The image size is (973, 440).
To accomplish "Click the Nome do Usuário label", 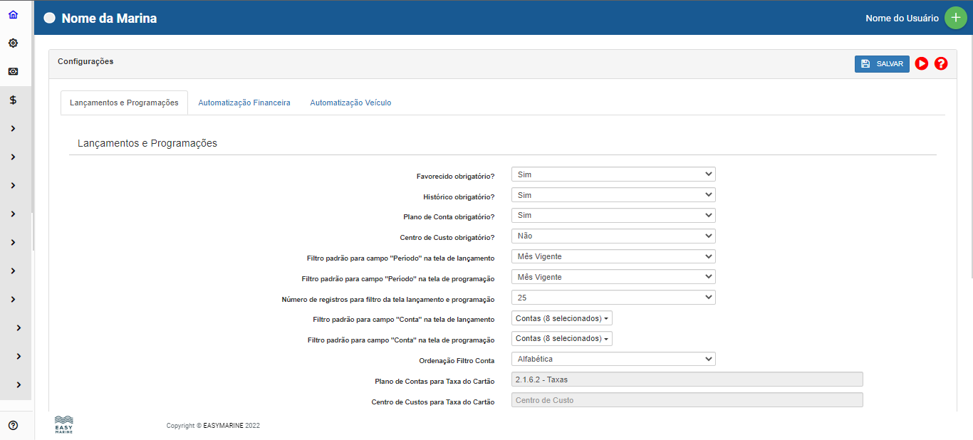I will pos(902,19).
